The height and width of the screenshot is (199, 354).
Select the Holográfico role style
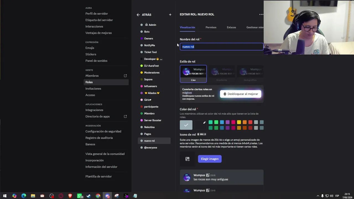tap(250, 74)
